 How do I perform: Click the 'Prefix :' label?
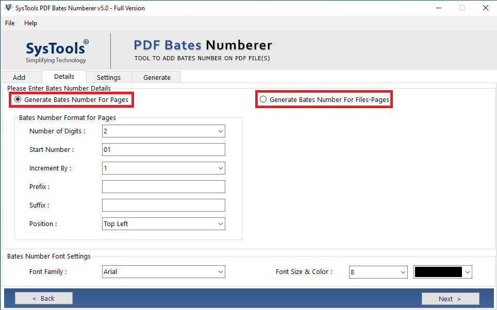pos(40,187)
